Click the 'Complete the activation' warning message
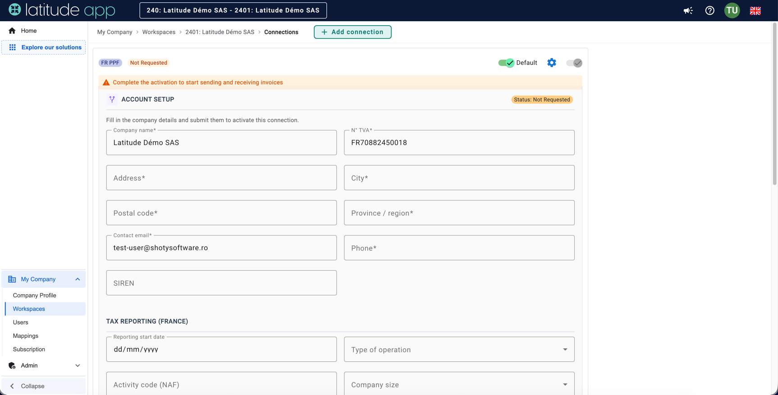Viewport: 778px width, 395px height. tap(198, 82)
